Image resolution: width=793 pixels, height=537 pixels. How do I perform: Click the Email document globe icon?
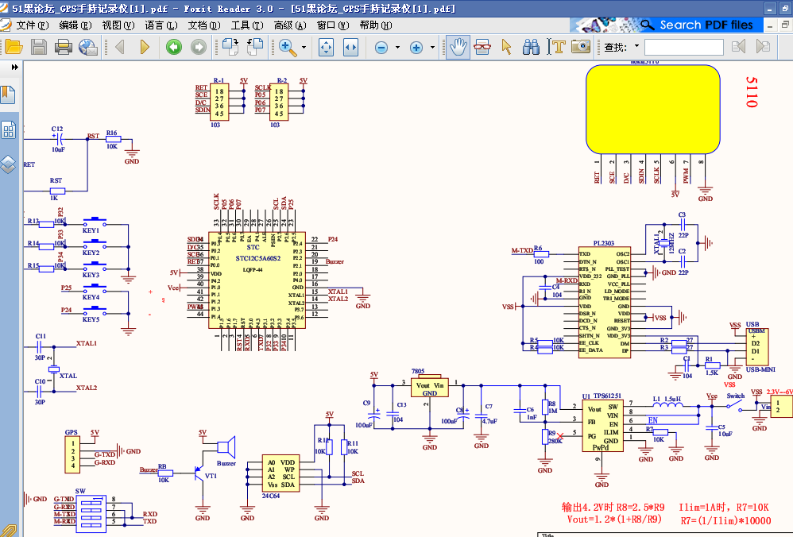[88, 47]
